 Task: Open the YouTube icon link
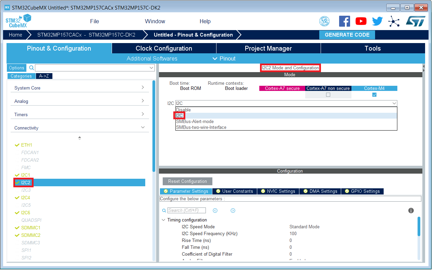point(361,21)
